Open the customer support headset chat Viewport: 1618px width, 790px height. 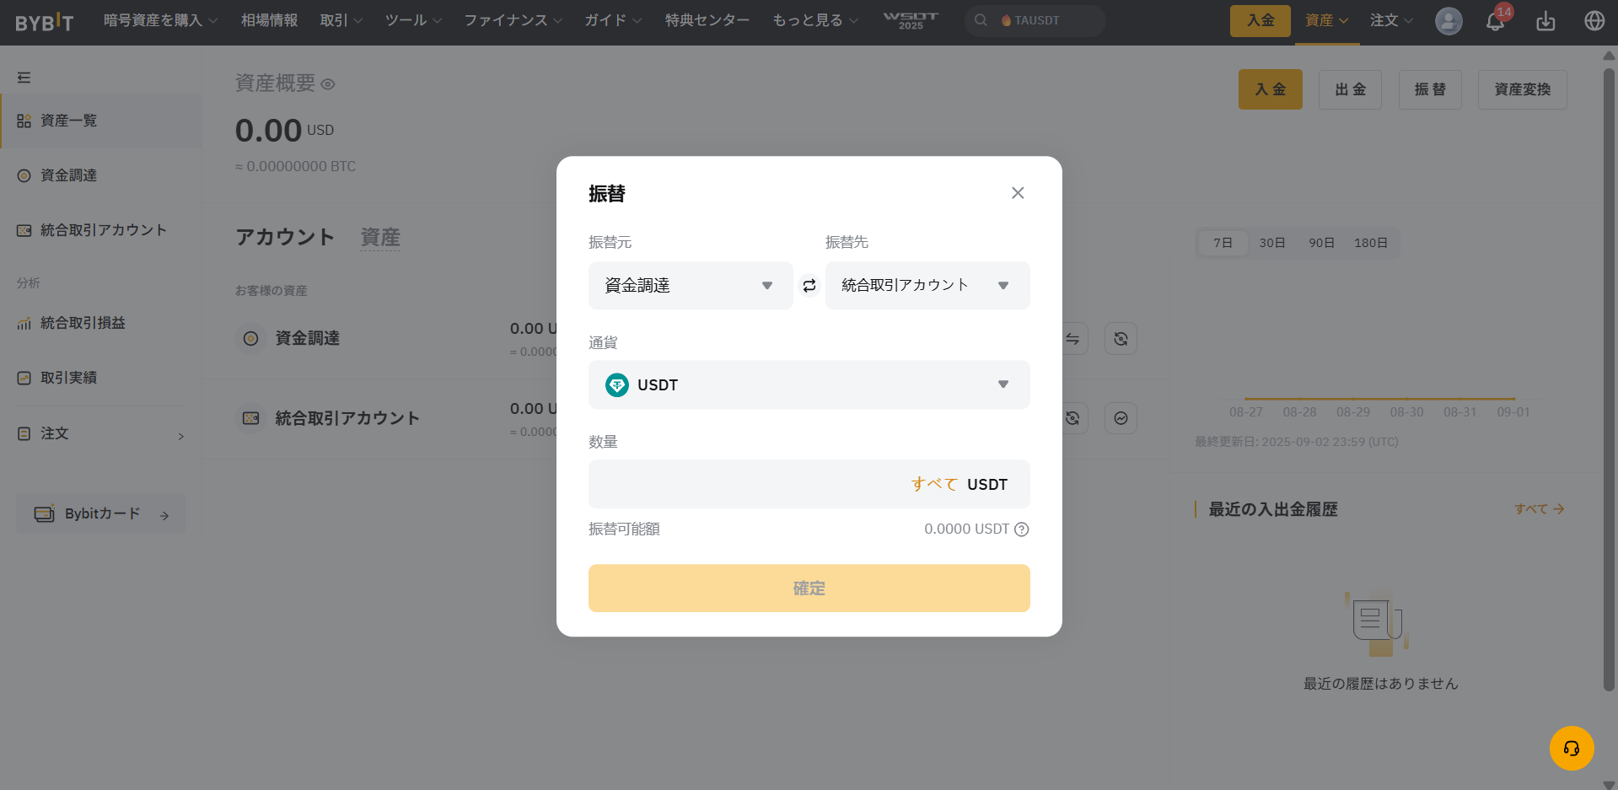(1571, 748)
